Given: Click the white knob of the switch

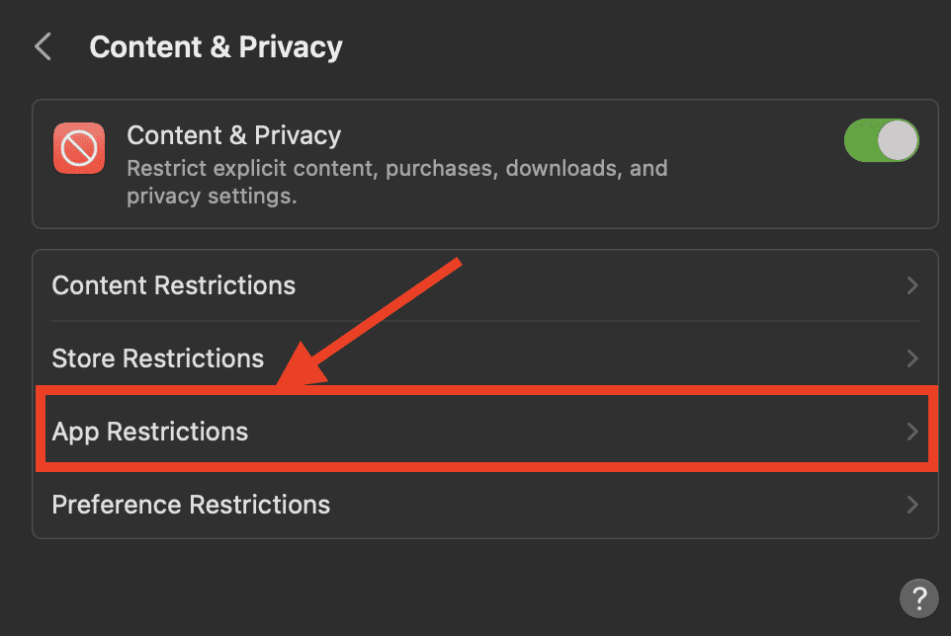Looking at the screenshot, I should point(899,141).
